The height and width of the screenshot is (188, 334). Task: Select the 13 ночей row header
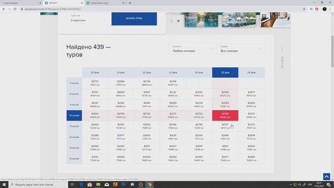[74, 148]
